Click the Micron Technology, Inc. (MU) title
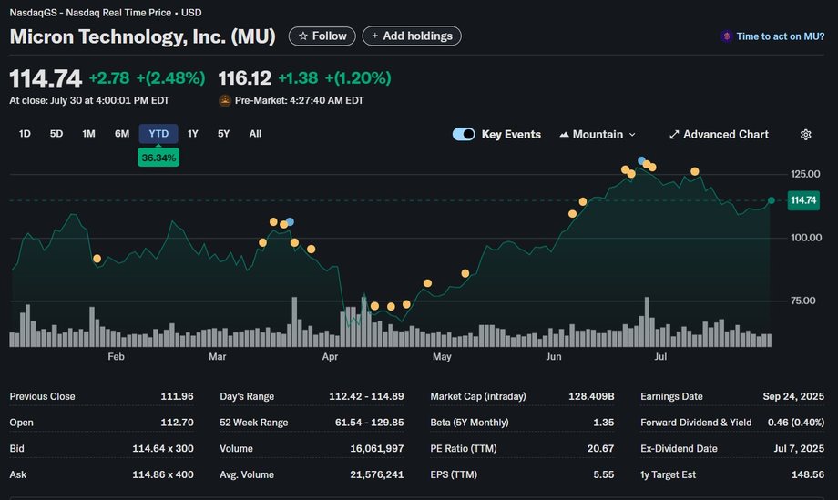The height and width of the screenshot is (500, 838). 143,36
